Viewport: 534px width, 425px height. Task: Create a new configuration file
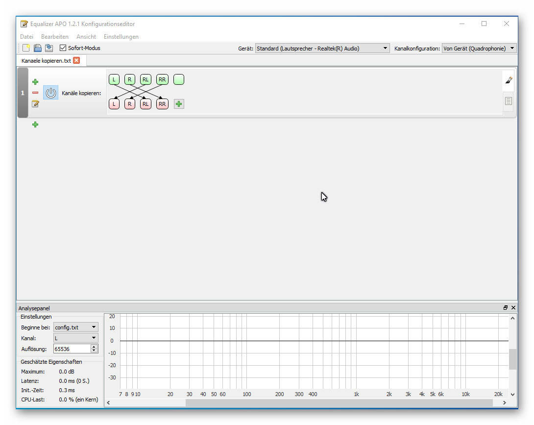(26, 48)
